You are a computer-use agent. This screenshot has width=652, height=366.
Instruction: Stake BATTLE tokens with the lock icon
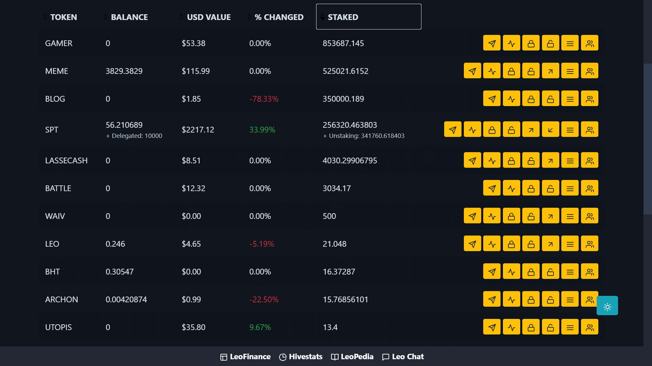point(531,188)
